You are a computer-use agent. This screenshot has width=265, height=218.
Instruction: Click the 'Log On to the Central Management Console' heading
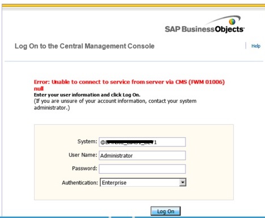(85, 46)
